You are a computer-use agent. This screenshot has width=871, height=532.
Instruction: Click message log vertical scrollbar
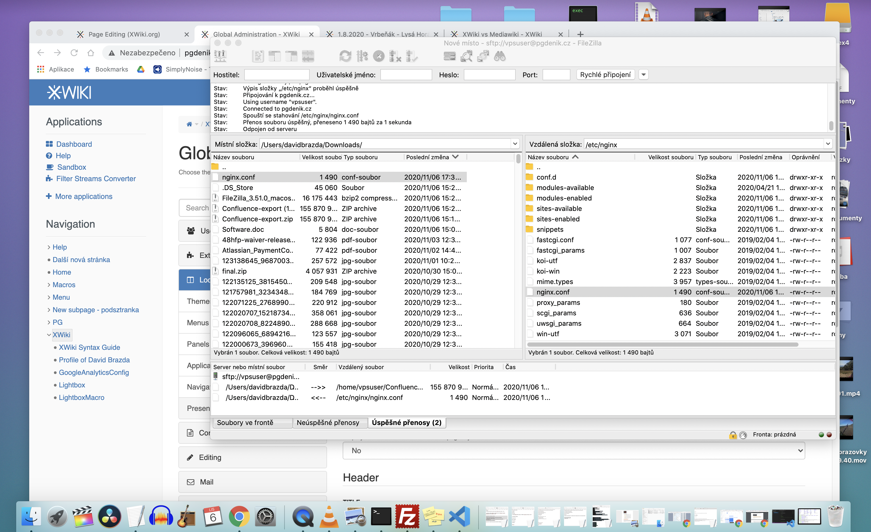[x=831, y=125]
